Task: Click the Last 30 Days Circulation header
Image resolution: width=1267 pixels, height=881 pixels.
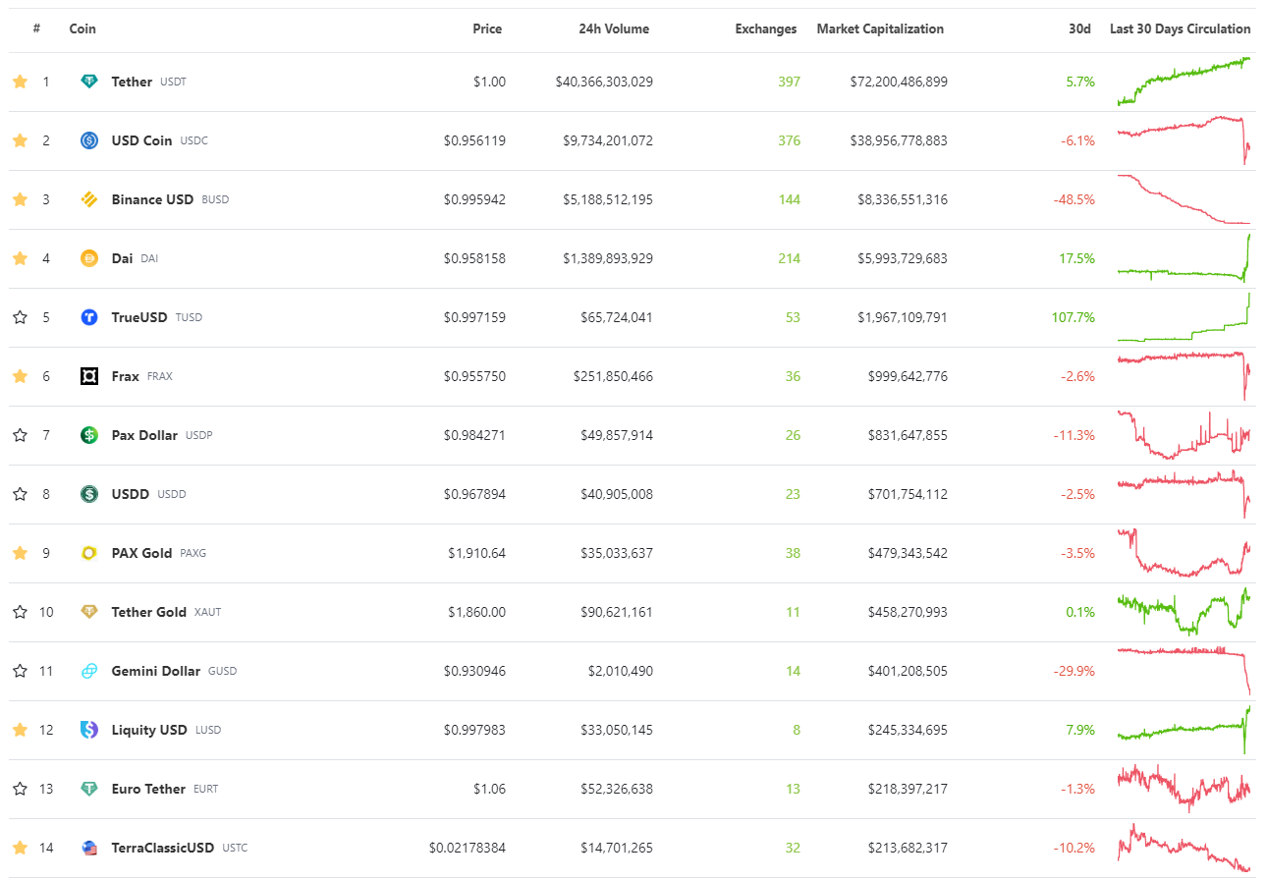Action: coord(1181,28)
